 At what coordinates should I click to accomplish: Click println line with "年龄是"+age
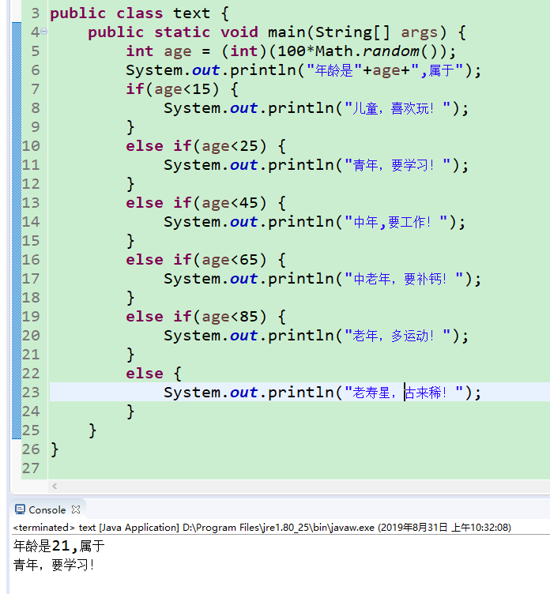tap(303, 70)
